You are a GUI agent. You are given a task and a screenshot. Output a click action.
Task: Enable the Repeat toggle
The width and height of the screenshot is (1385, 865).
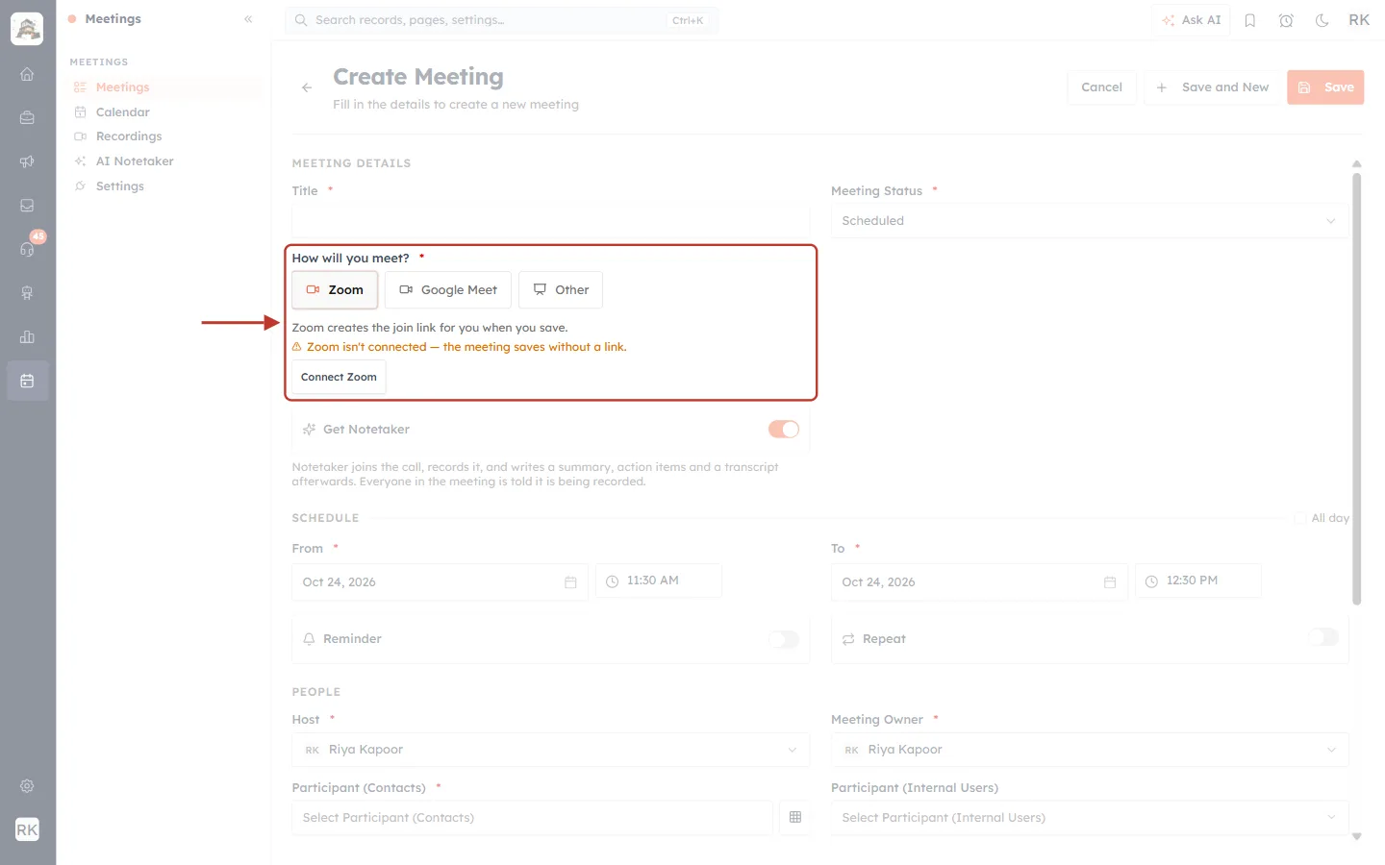click(x=1322, y=637)
